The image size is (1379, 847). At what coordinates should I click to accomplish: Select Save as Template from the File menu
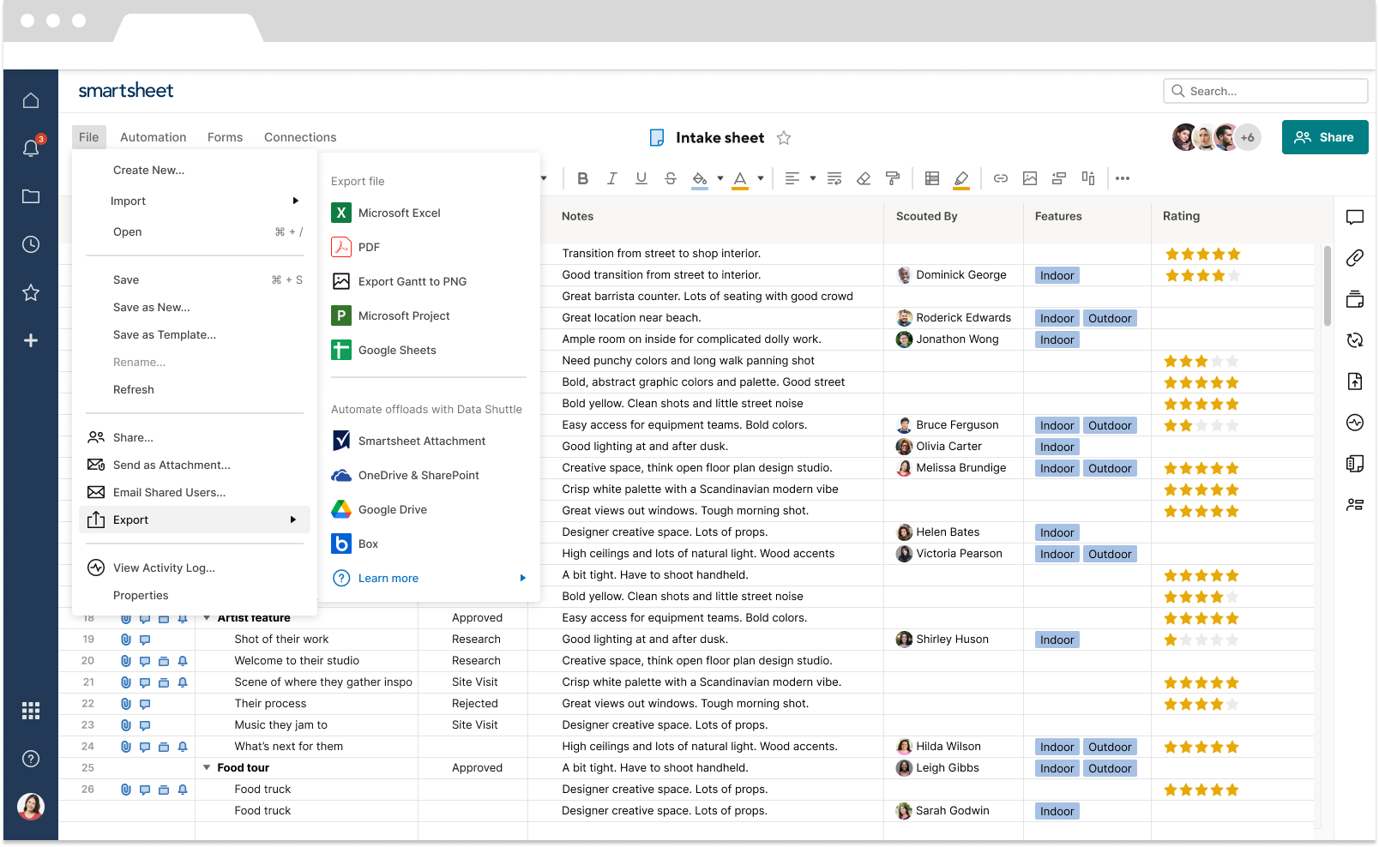(164, 334)
